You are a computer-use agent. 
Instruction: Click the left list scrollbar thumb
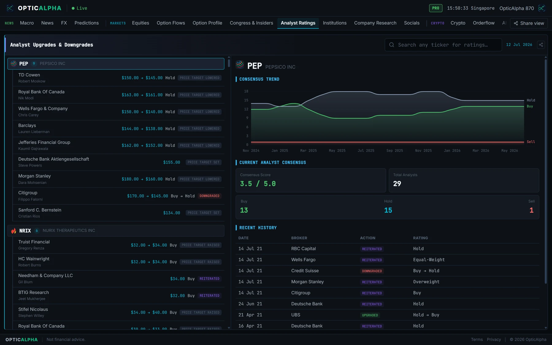(229, 63)
